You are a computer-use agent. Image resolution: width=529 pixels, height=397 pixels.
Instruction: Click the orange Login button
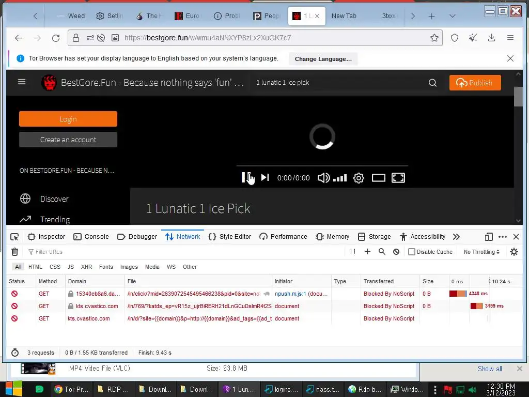68,119
